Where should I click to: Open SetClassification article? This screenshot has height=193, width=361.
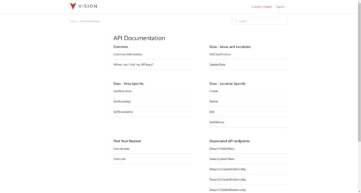coord(220,54)
